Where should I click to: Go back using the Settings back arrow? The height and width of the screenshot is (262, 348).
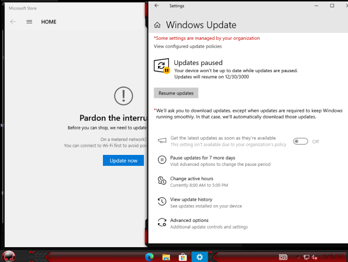[x=157, y=6]
